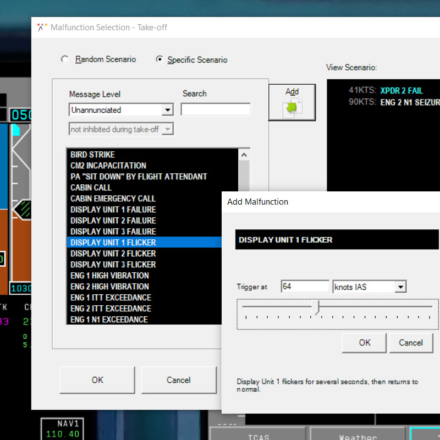
Task: Expand the knots IAS unit dropdown
Action: click(400, 287)
